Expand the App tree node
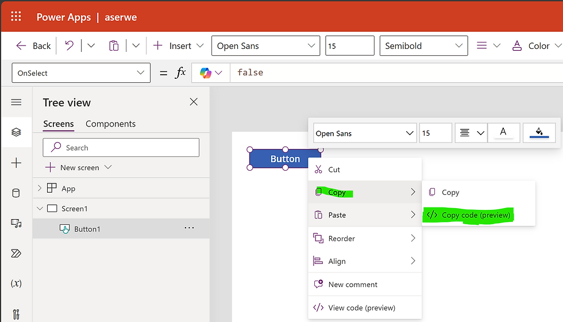Viewport: 563px width, 322px height. point(40,188)
